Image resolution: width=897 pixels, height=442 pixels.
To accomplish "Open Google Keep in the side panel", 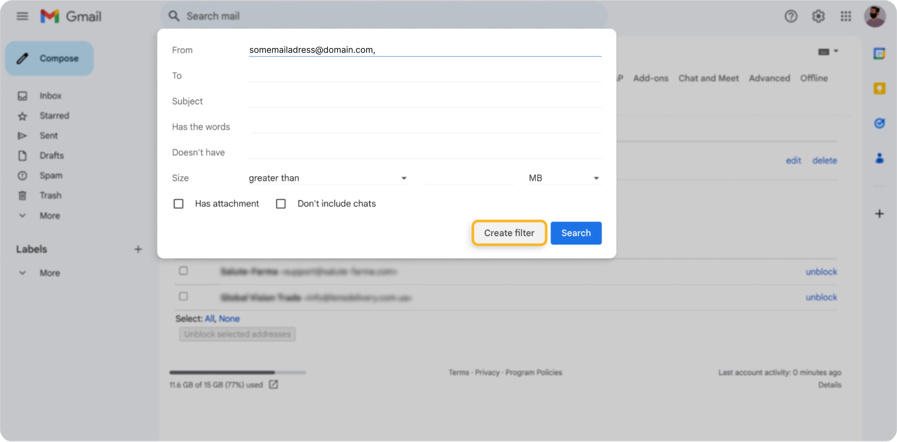I will tap(879, 88).
